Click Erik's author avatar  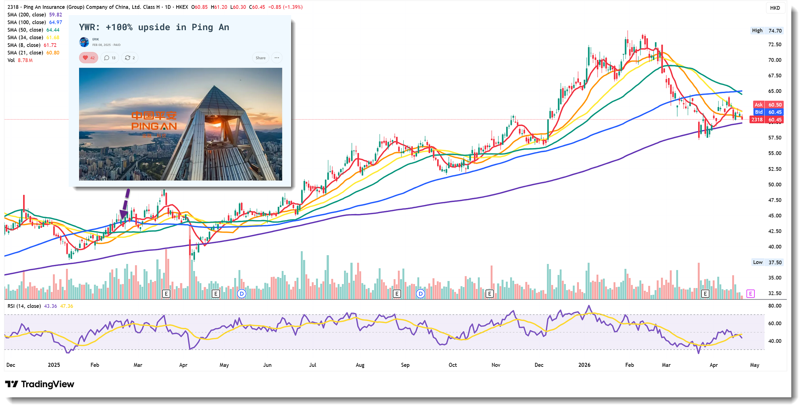tap(84, 42)
